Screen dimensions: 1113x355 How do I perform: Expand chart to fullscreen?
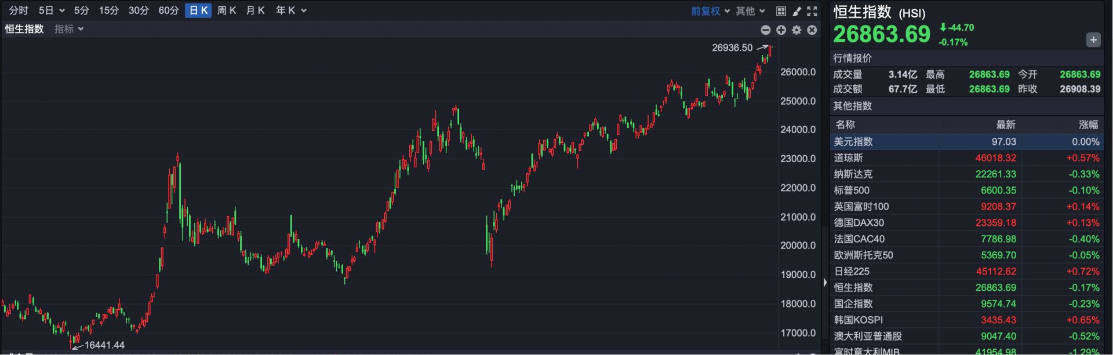click(812, 11)
